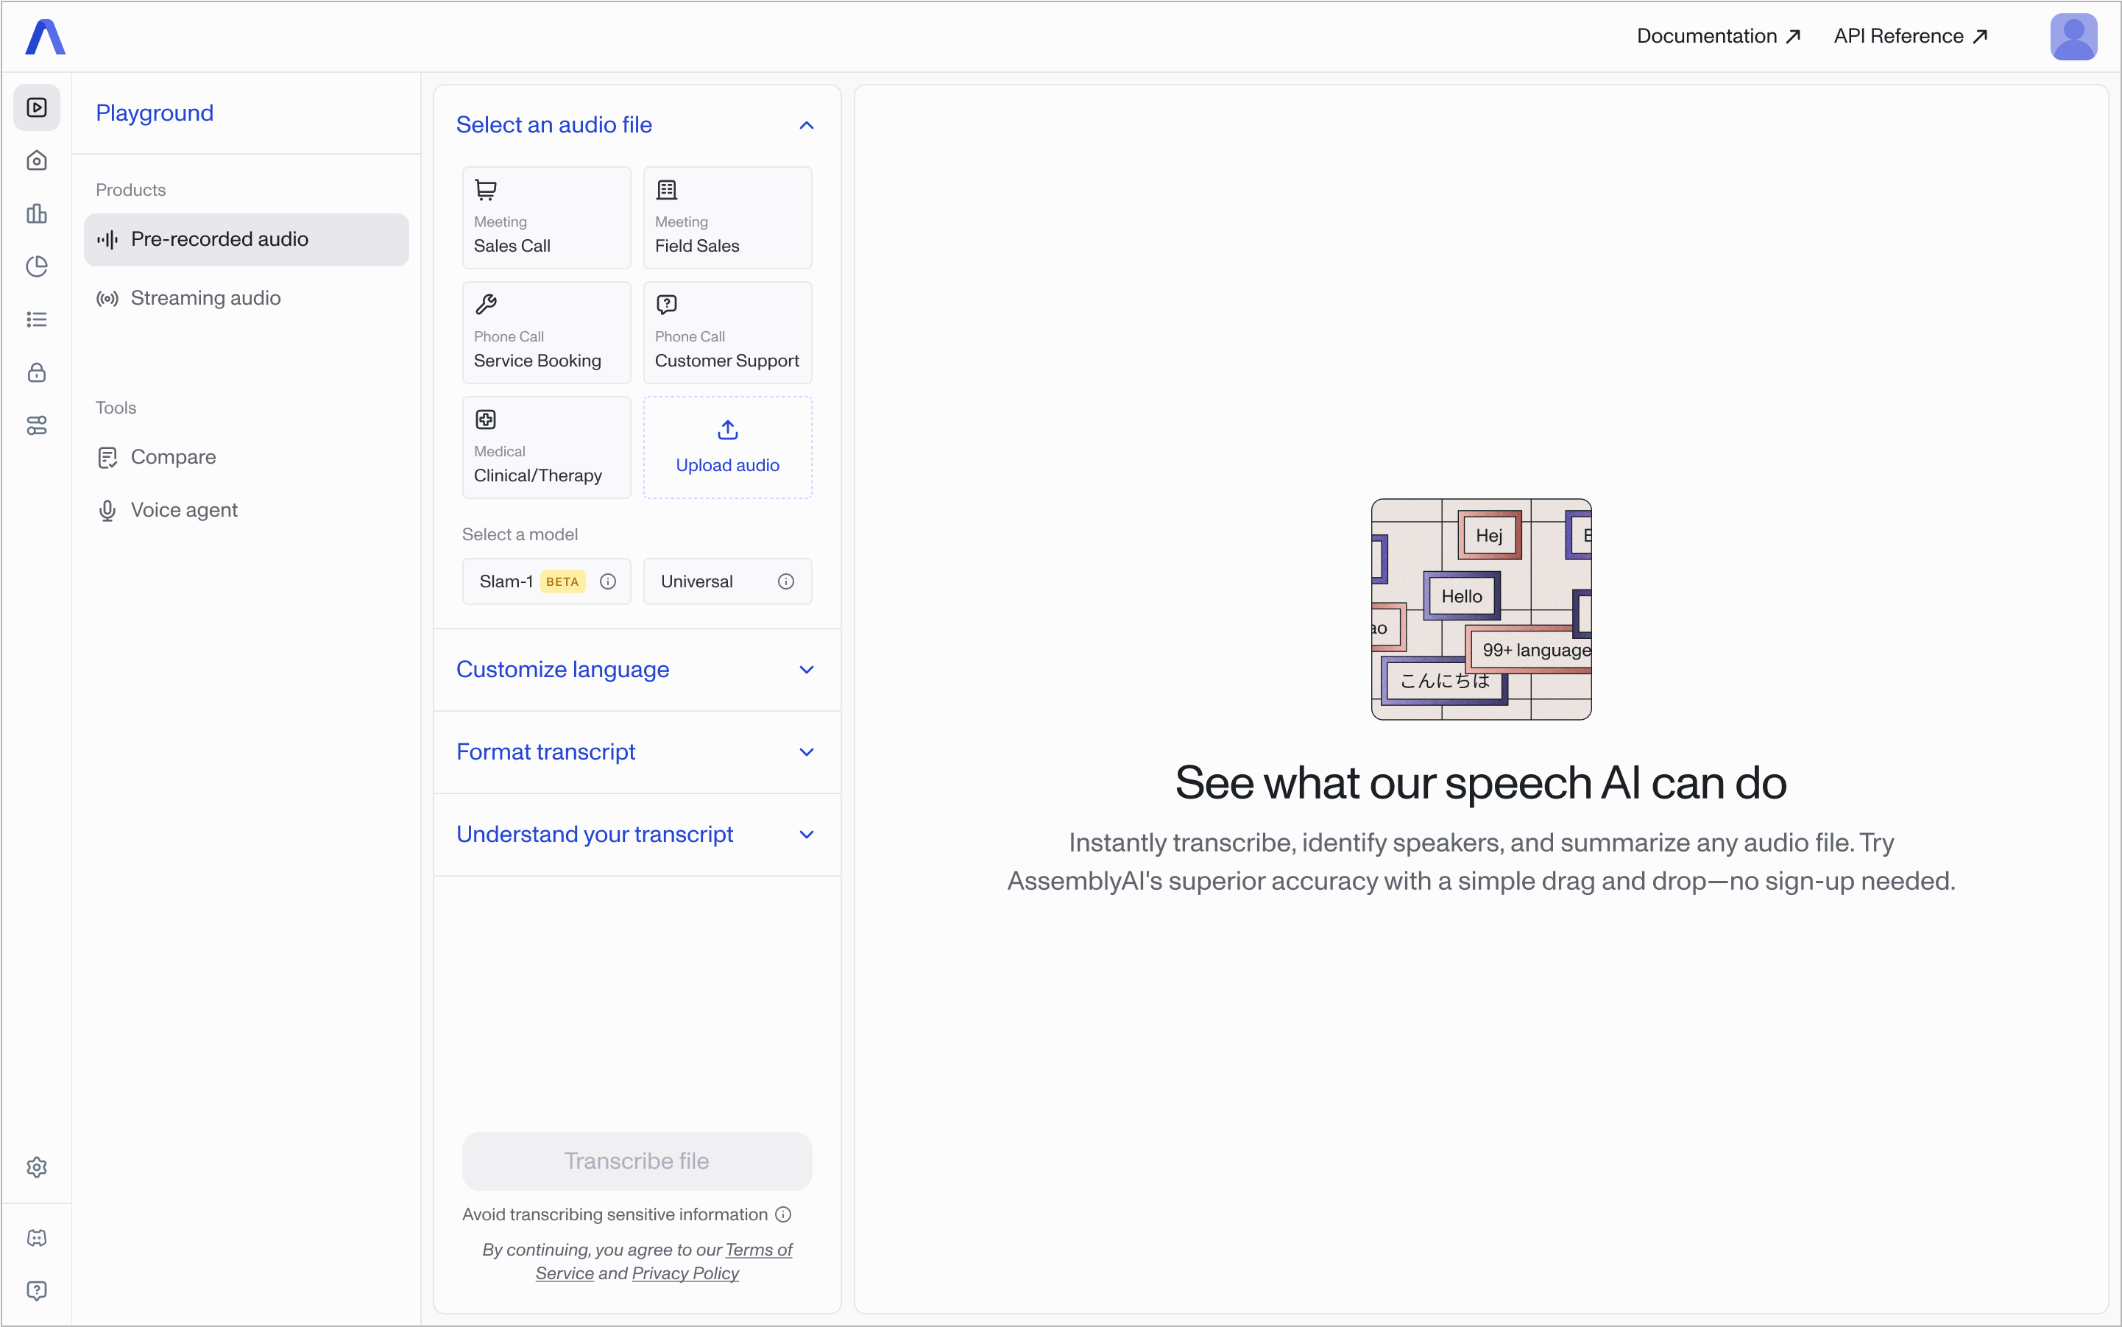Open settings gear icon at the bottom left
Screen dimensions: 2122x1327
click(37, 1167)
